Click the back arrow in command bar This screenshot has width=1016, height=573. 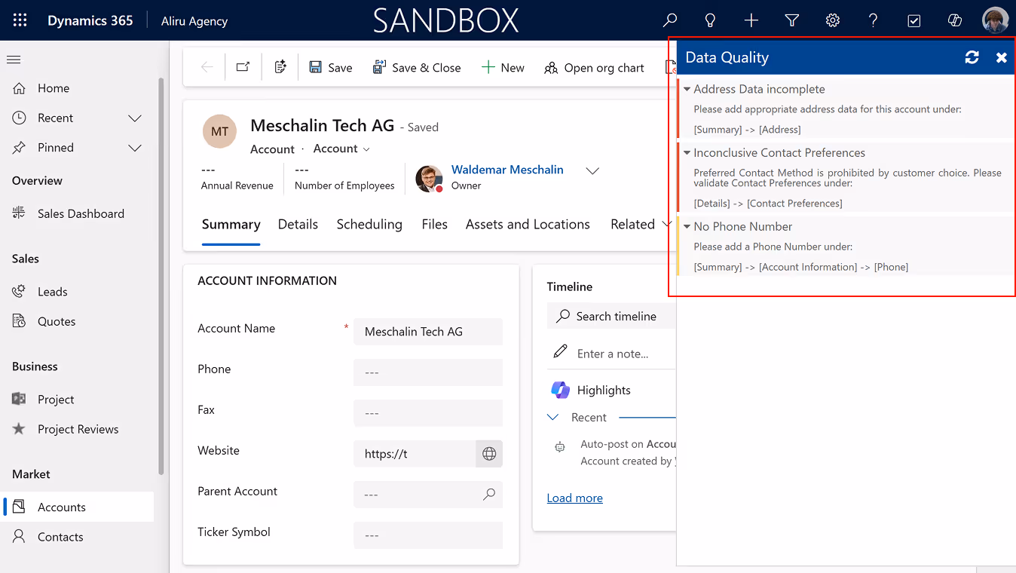pos(207,67)
